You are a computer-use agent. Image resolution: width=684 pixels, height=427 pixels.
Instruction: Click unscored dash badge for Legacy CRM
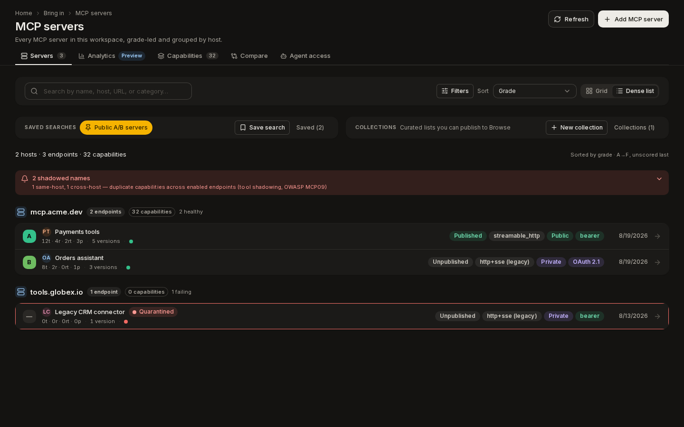[29, 316]
